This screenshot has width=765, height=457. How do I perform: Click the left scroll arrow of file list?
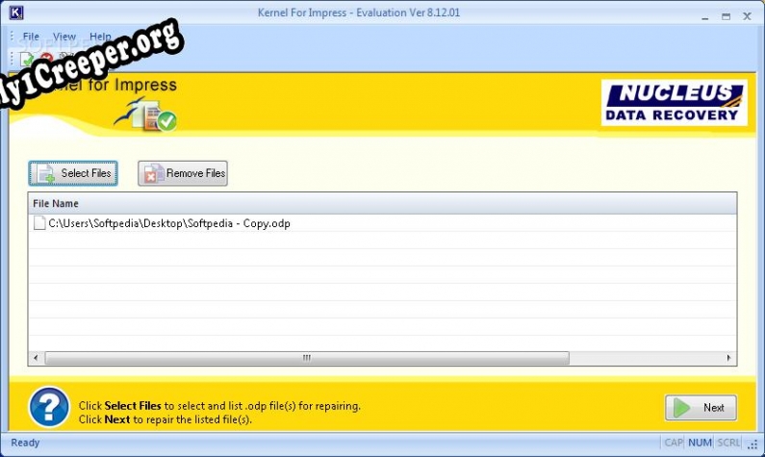36,358
